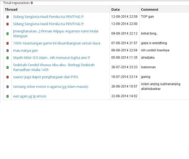
Task: Click gray icon next to stiker motor thread
Action: click(8, 86)
